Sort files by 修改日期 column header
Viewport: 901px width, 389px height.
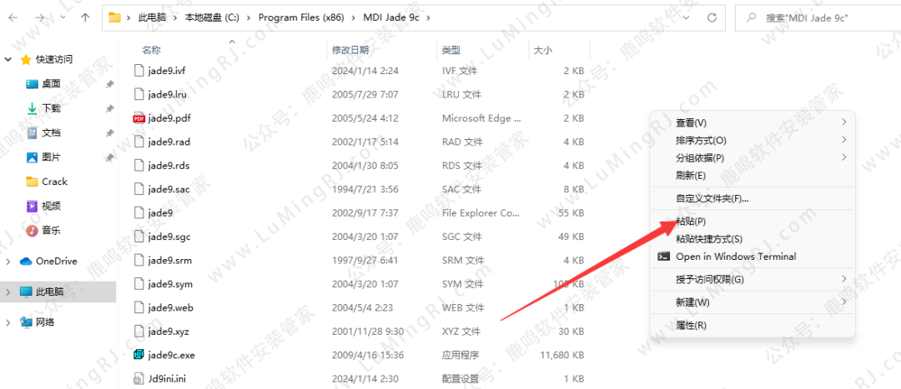350,51
